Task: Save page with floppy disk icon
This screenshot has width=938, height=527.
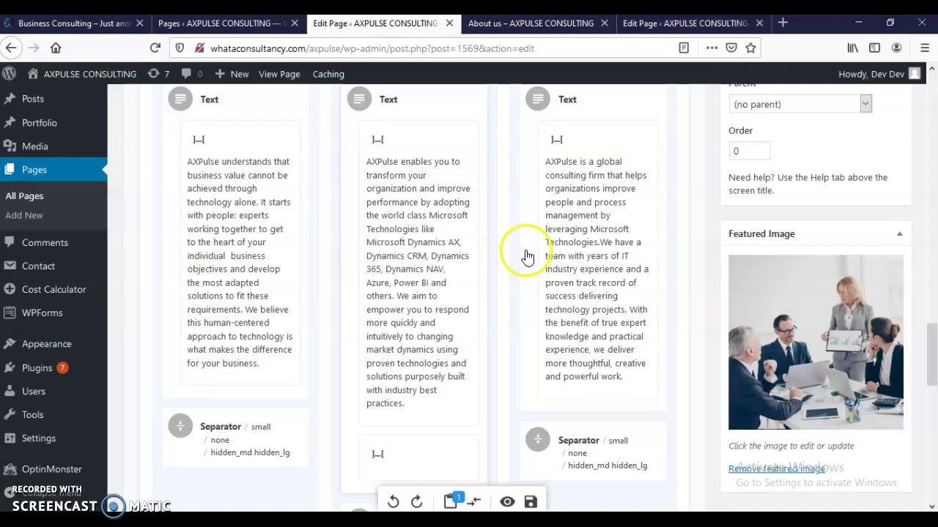Action: point(531,501)
